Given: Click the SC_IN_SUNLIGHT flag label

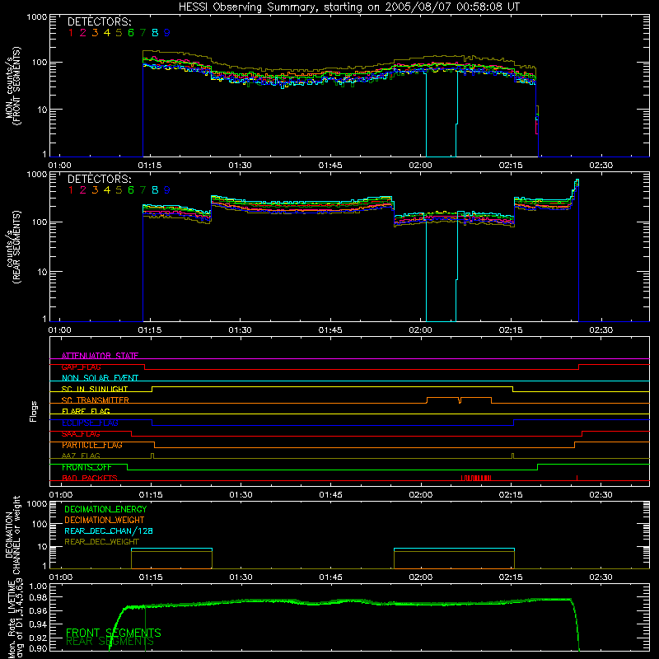Looking at the screenshot, I should point(95,389).
